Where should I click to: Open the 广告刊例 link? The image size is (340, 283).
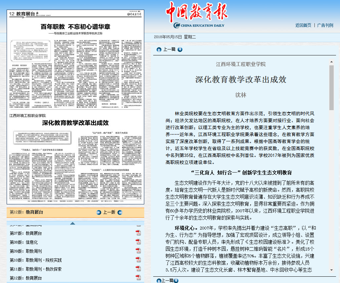325,25
